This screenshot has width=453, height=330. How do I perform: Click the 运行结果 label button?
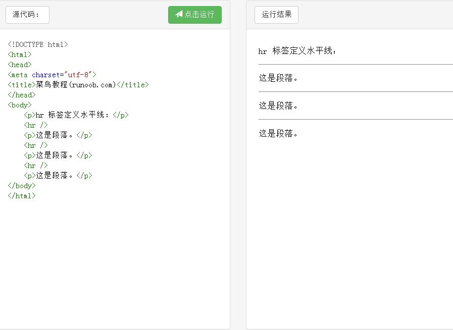(x=276, y=15)
